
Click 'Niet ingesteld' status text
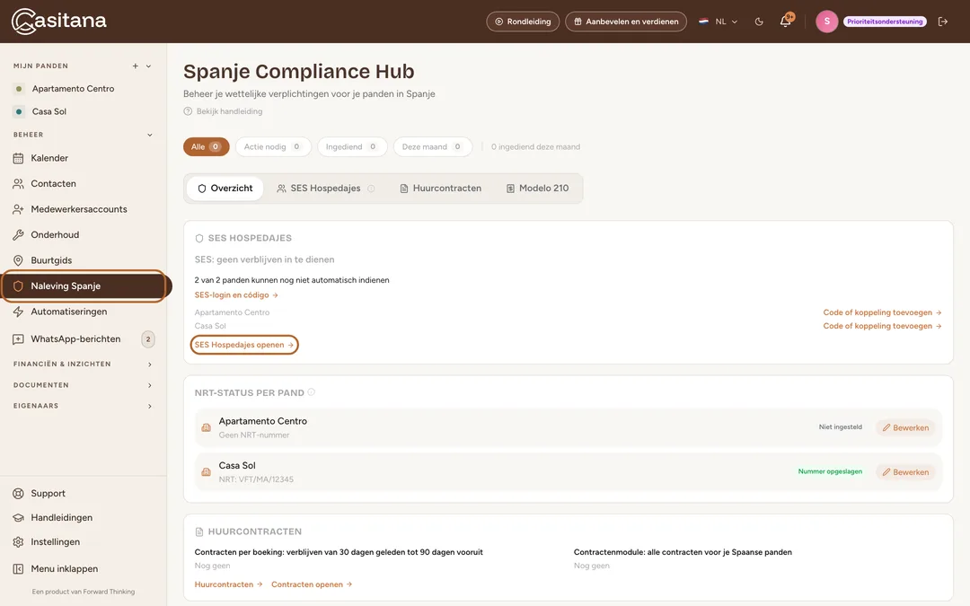(x=840, y=426)
